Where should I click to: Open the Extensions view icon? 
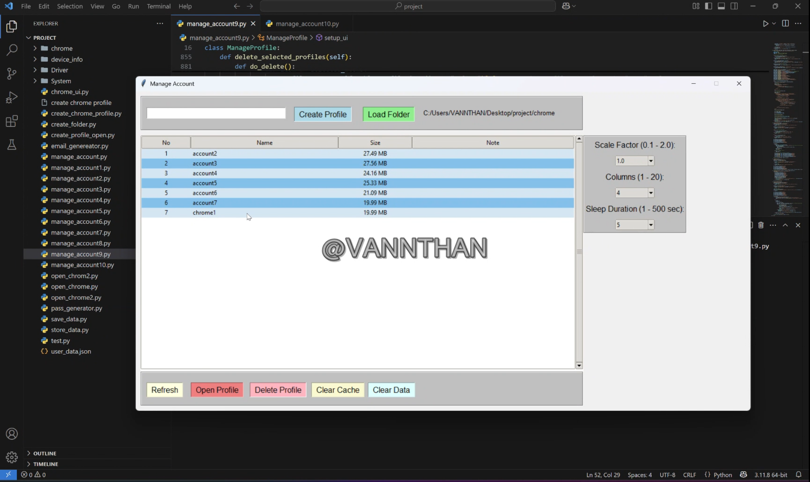(12, 121)
